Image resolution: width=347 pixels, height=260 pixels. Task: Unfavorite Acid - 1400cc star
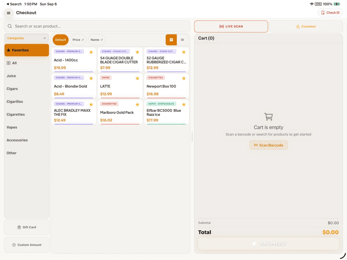point(91,52)
